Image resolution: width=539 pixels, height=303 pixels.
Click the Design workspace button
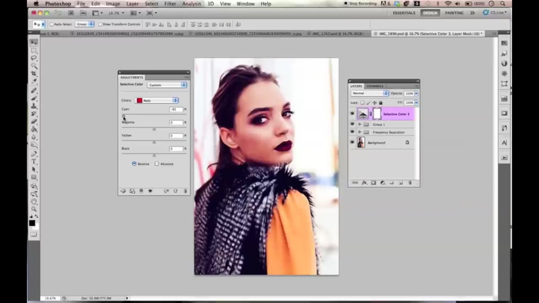point(430,13)
